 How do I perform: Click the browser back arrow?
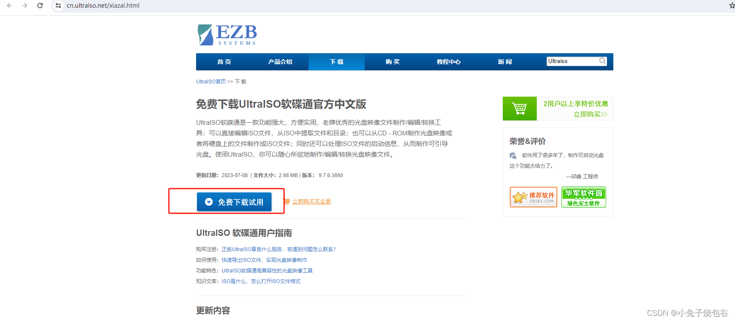coord(9,6)
